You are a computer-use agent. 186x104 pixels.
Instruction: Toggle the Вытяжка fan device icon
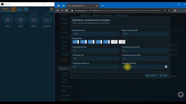point(34,19)
